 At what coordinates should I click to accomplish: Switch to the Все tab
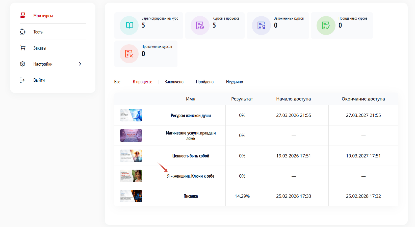point(117,82)
